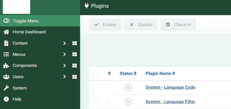Screen dimensions: 231x109
Task: Open Menus dashboard grid icon
Action: (75, 54)
